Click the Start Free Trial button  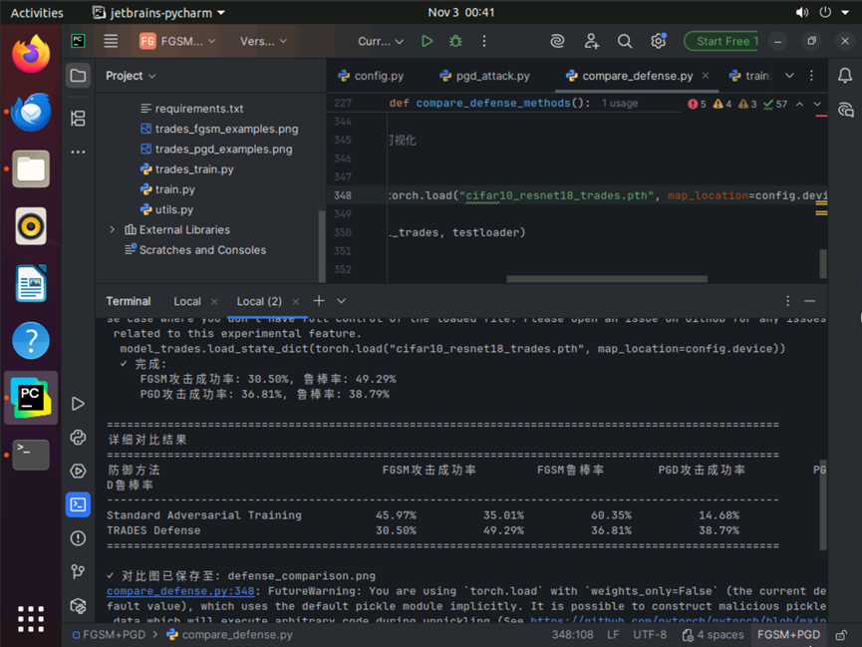[x=721, y=41]
